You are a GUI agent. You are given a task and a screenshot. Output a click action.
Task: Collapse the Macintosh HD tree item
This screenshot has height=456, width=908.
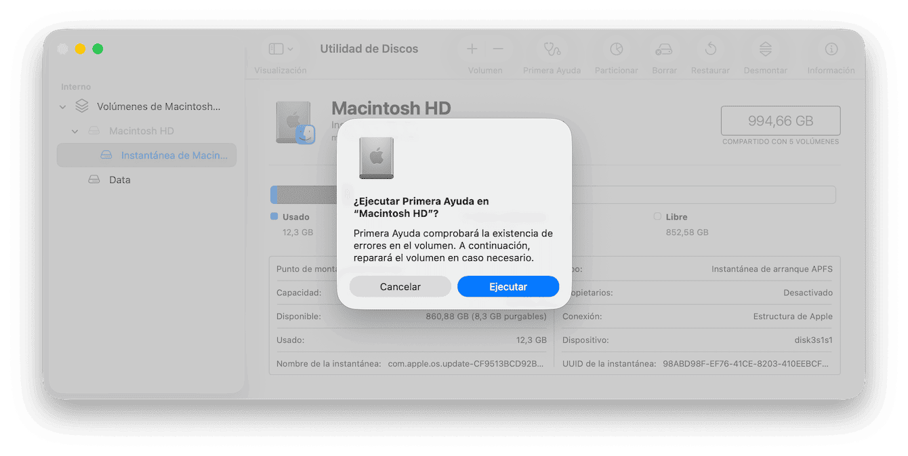[x=75, y=130]
